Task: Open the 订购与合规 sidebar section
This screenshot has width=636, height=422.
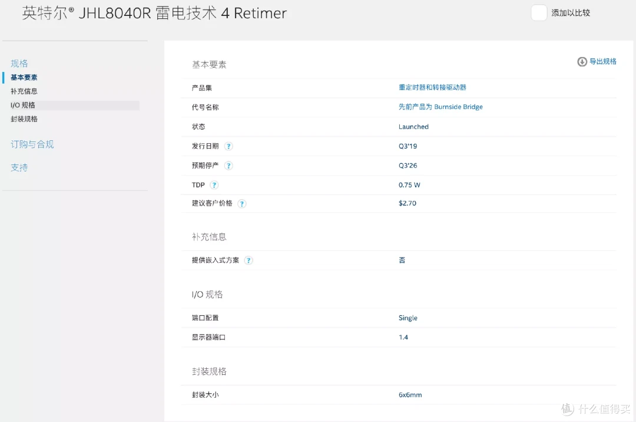Action: pos(32,144)
